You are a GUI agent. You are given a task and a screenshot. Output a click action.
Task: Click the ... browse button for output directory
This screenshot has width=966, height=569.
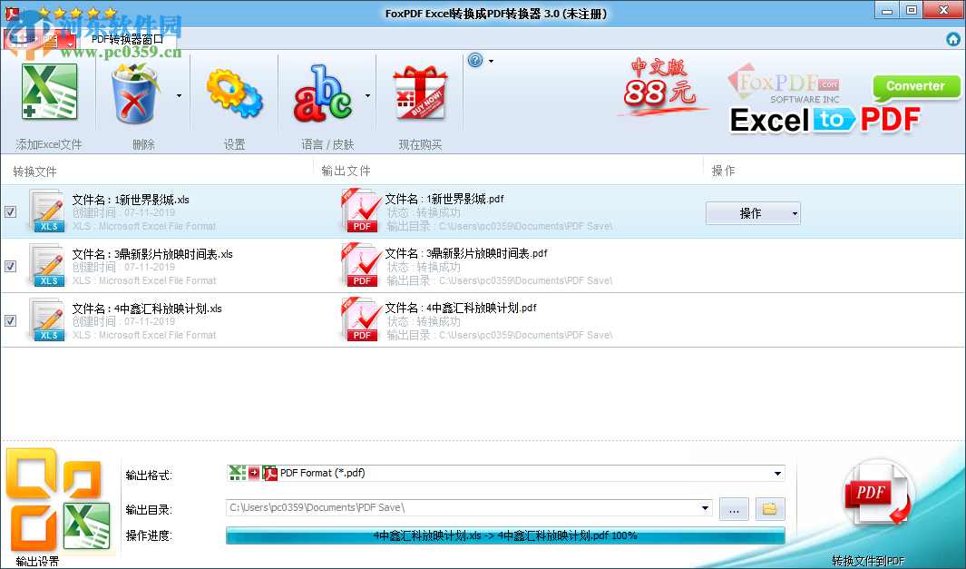click(733, 508)
